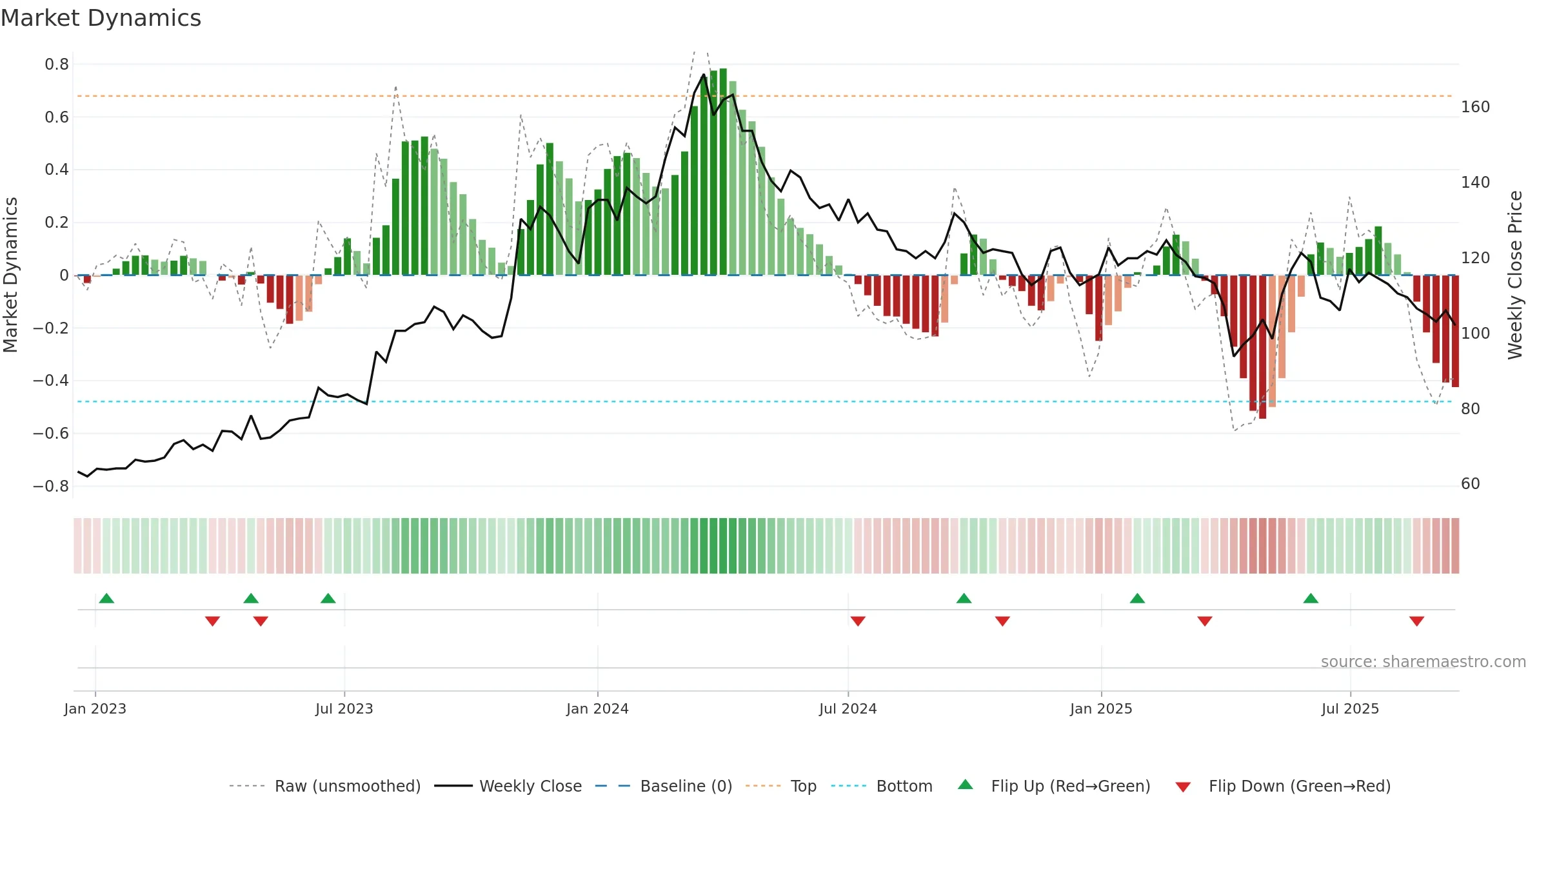This screenshot has height=871, width=1548.
Task: Toggle the Top legend entry
Action: pyautogui.click(x=780, y=786)
